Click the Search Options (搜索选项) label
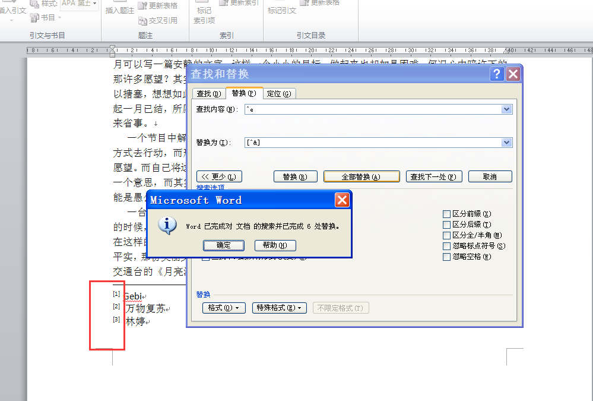 (x=210, y=188)
